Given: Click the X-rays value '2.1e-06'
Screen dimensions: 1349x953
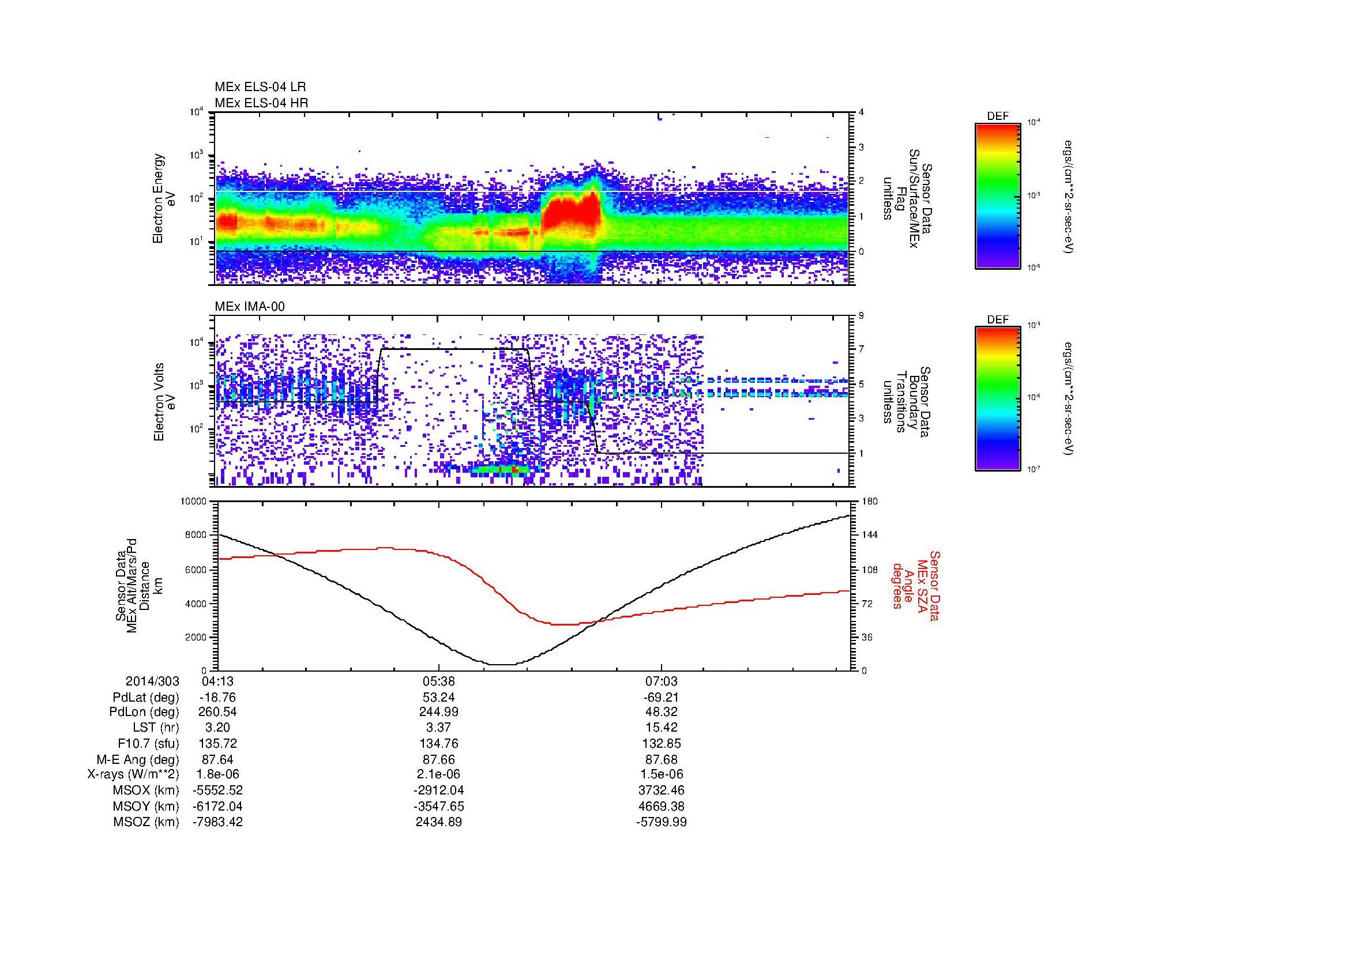Looking at the screenshot, I should pyautogui.click(x=439, y=774).
